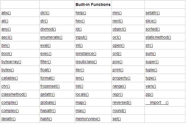The width and height of the screenshot is (189, 126).
Task: Open the isinstance() documentation link
Action: click(86, 53)
